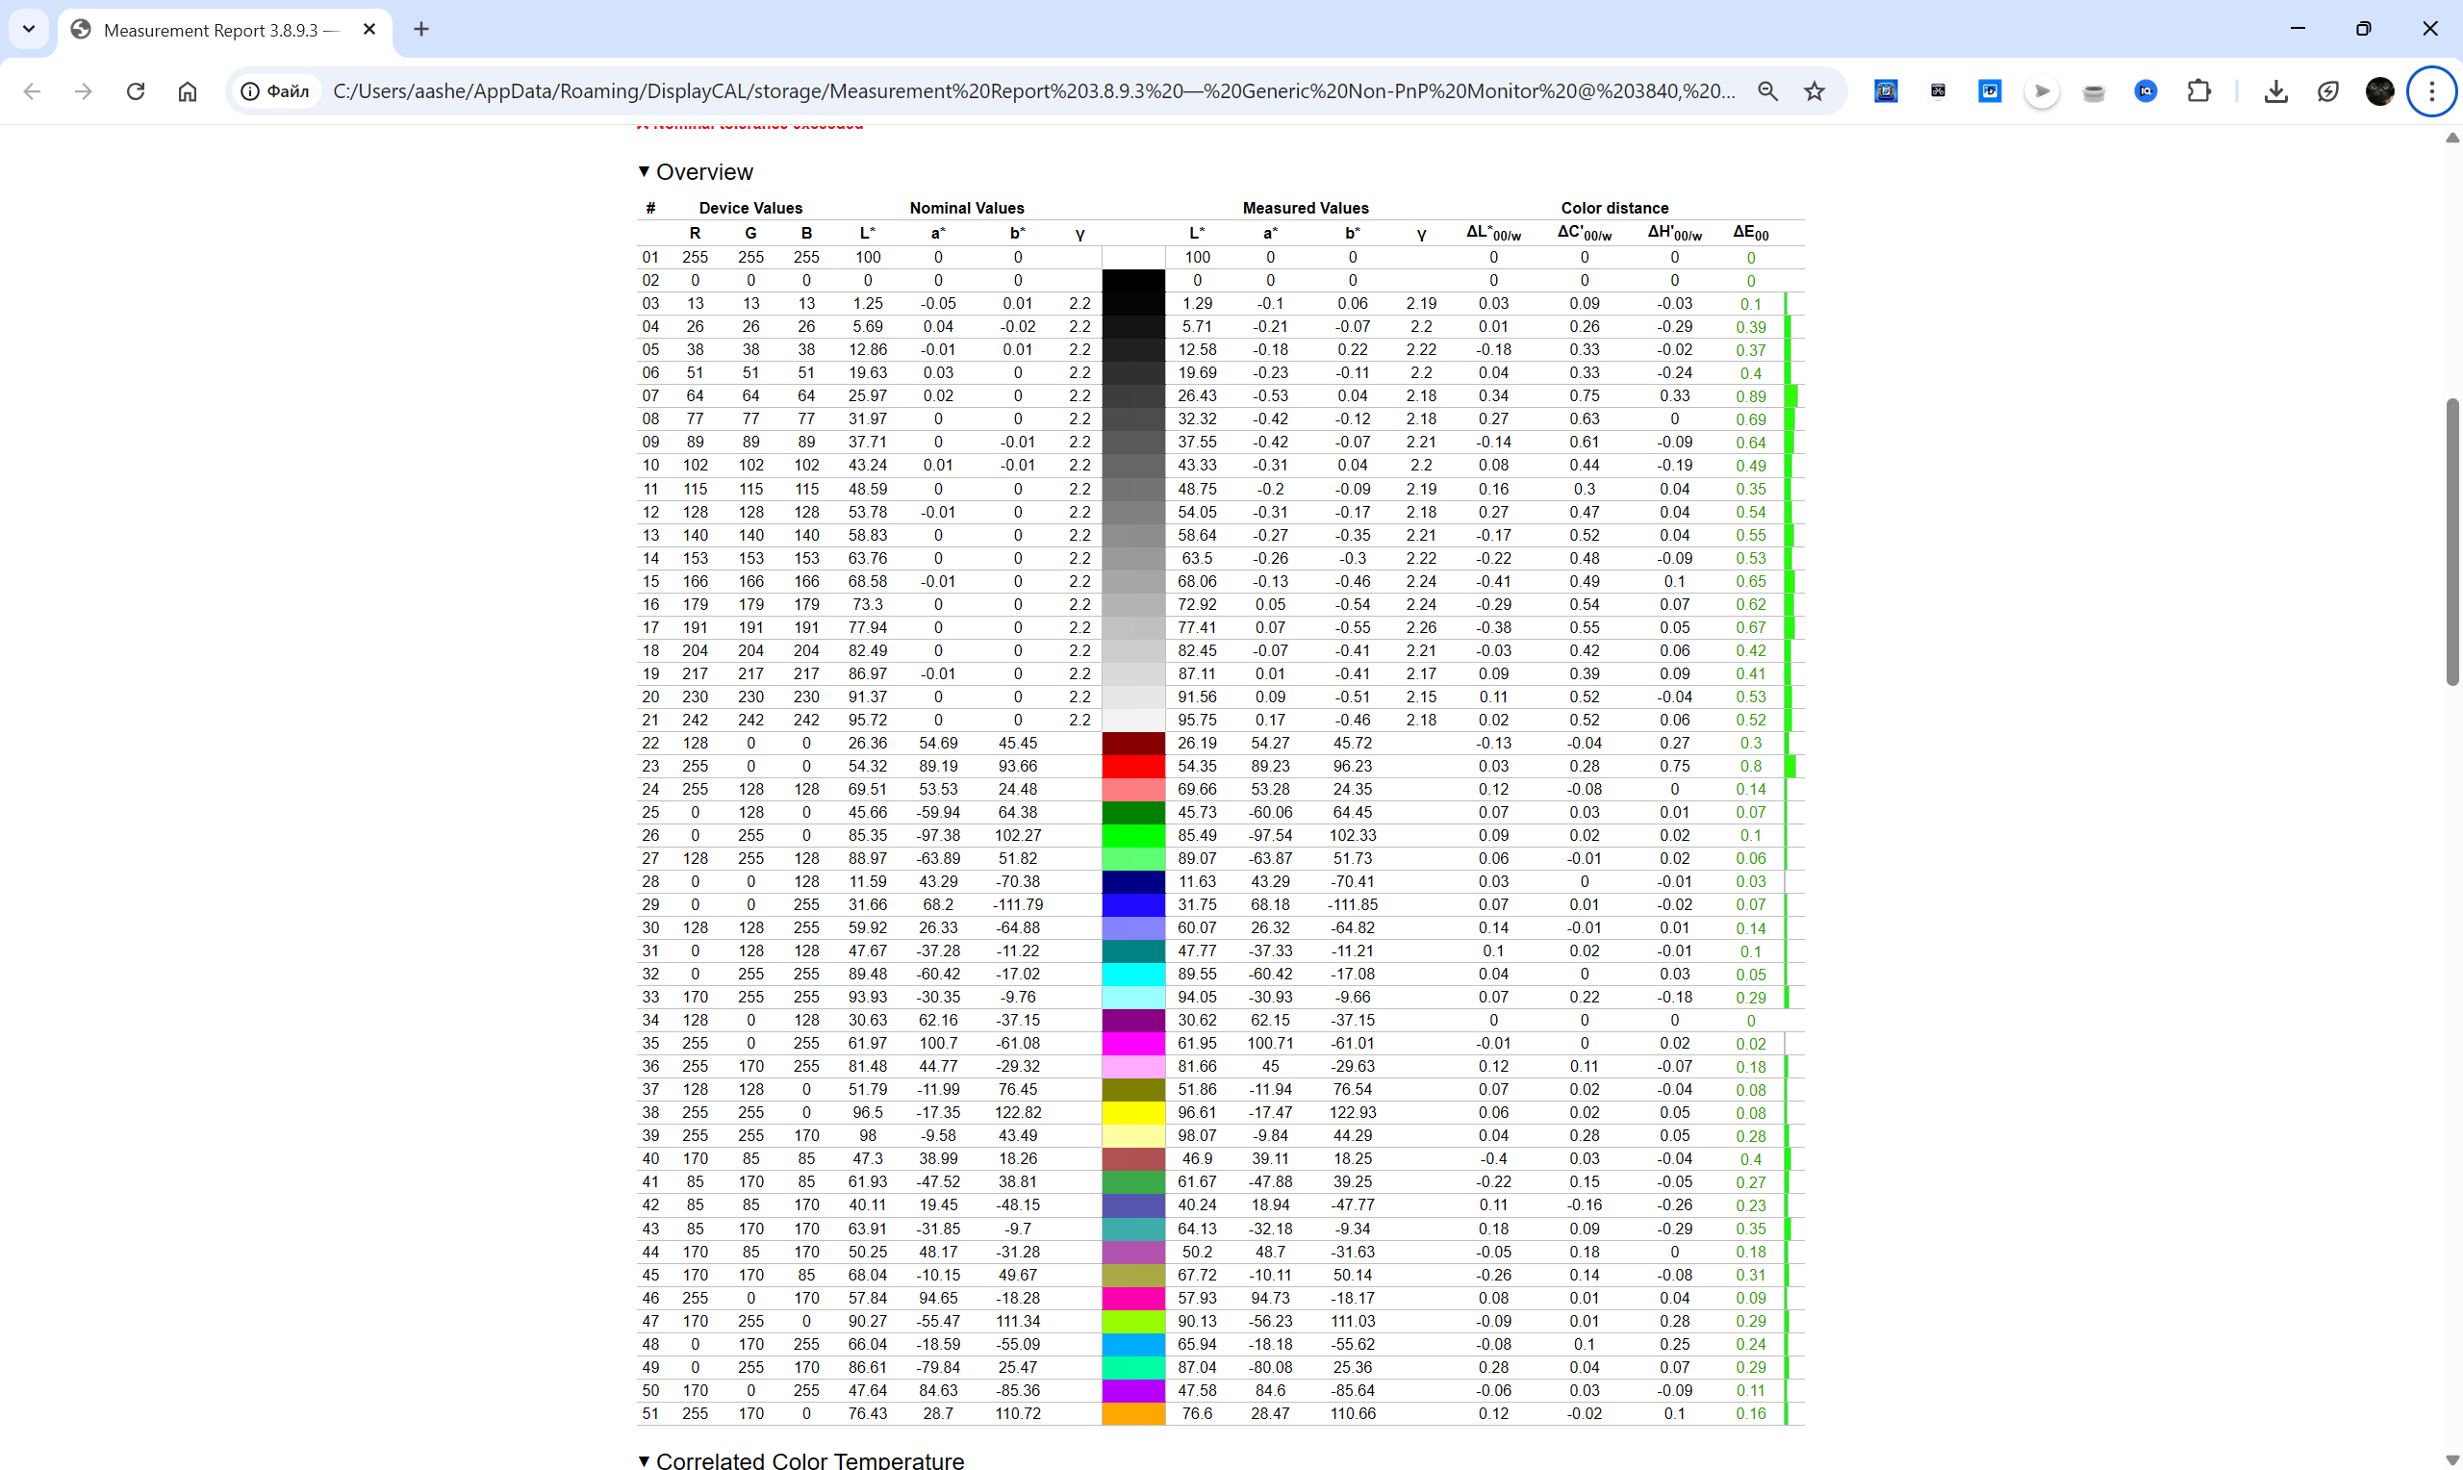Open the tab search dropdown arrow
Screen dimensions: 2463x1470
click(x=29, y=29)
